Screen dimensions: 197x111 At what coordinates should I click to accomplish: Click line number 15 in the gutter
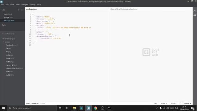point(30,45)
